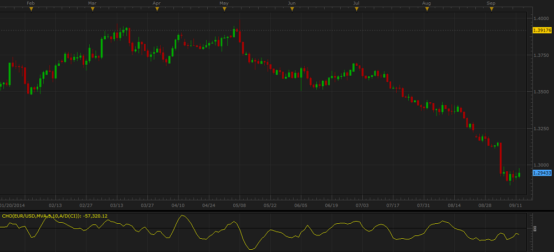Click the 1.3500 price axis label
Image resolution: width=554 pixels, height=252 pixels.
[x=541, y=92]
